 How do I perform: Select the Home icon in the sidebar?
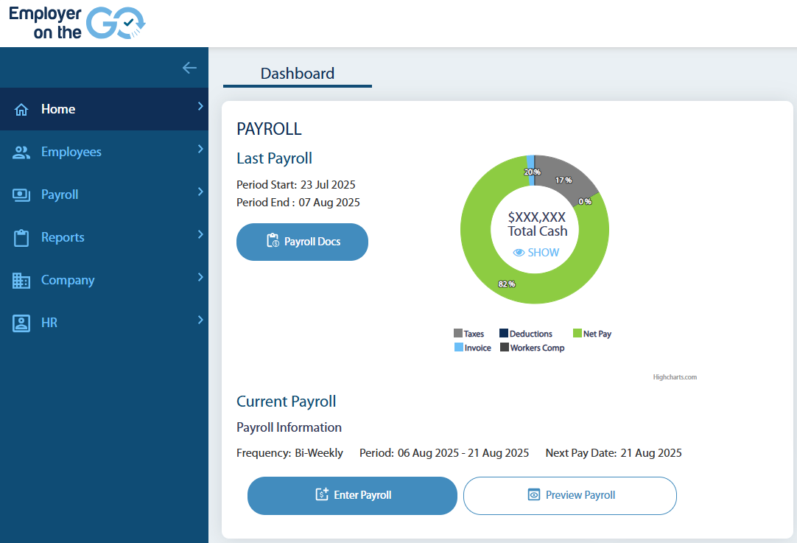(21, 108)
